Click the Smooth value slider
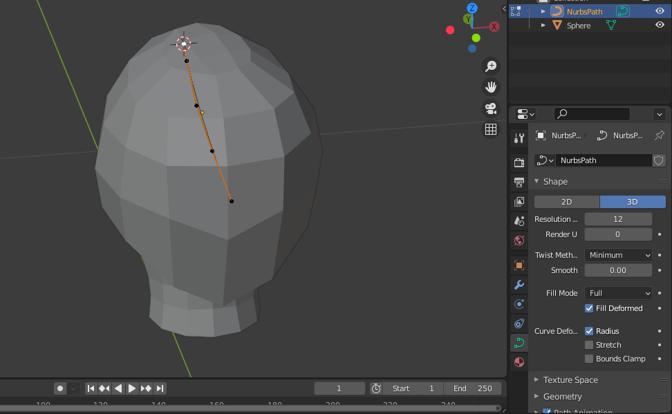This screenshot has height=414, width=672. click(618, 270)
